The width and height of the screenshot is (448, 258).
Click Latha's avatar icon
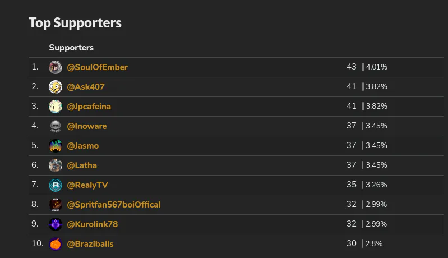point(56,165)
